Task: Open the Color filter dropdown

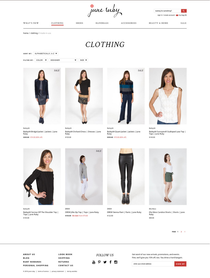Action: (x=41, y=60)
